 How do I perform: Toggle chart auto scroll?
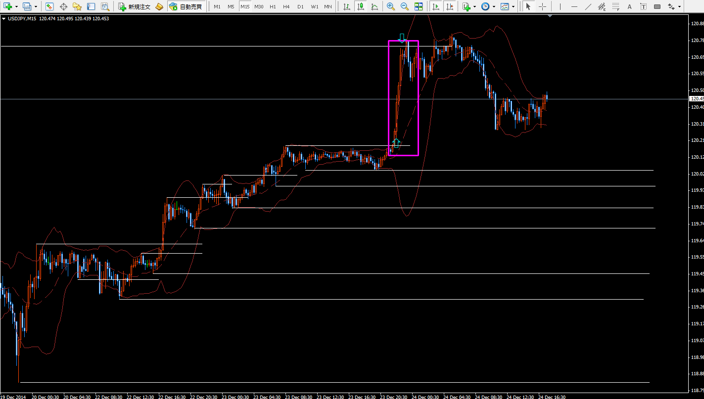[x=435, y=6]
